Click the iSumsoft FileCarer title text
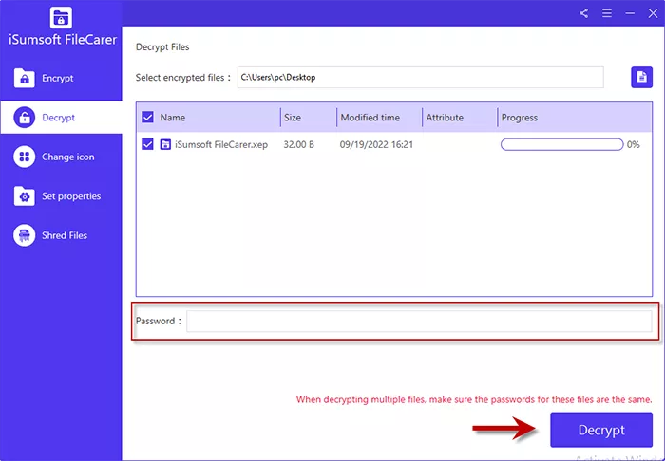 [63, 40]
